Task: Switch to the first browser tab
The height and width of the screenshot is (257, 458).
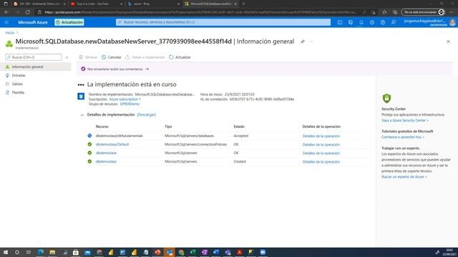Action: 39,4
